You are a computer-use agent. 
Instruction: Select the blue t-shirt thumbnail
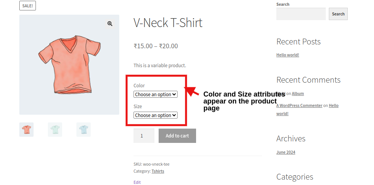pyautogui.click(x=83, y=130)
